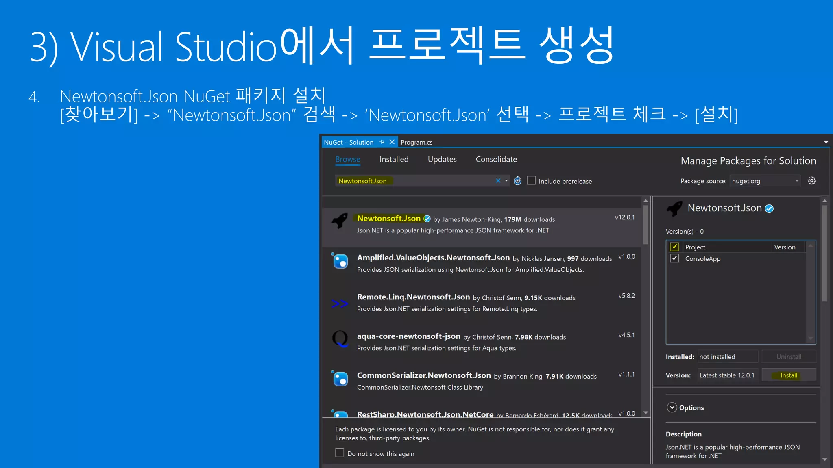Open the Package source dropdown
The width and height of the screenshot is (833, 468).
(x=765, y=181)
